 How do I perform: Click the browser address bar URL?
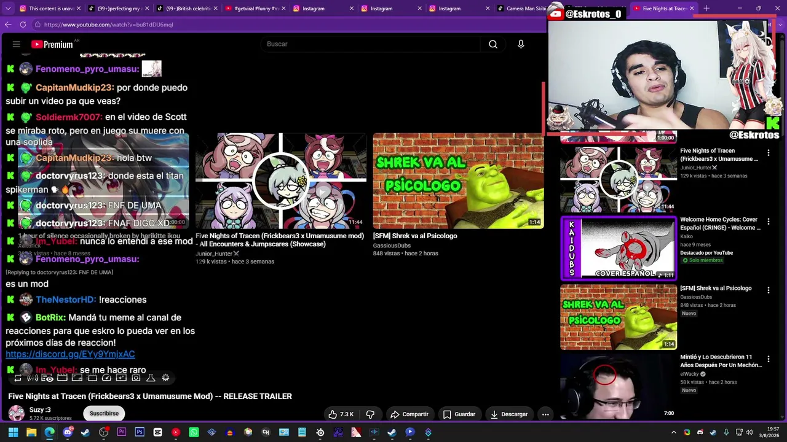108,25
